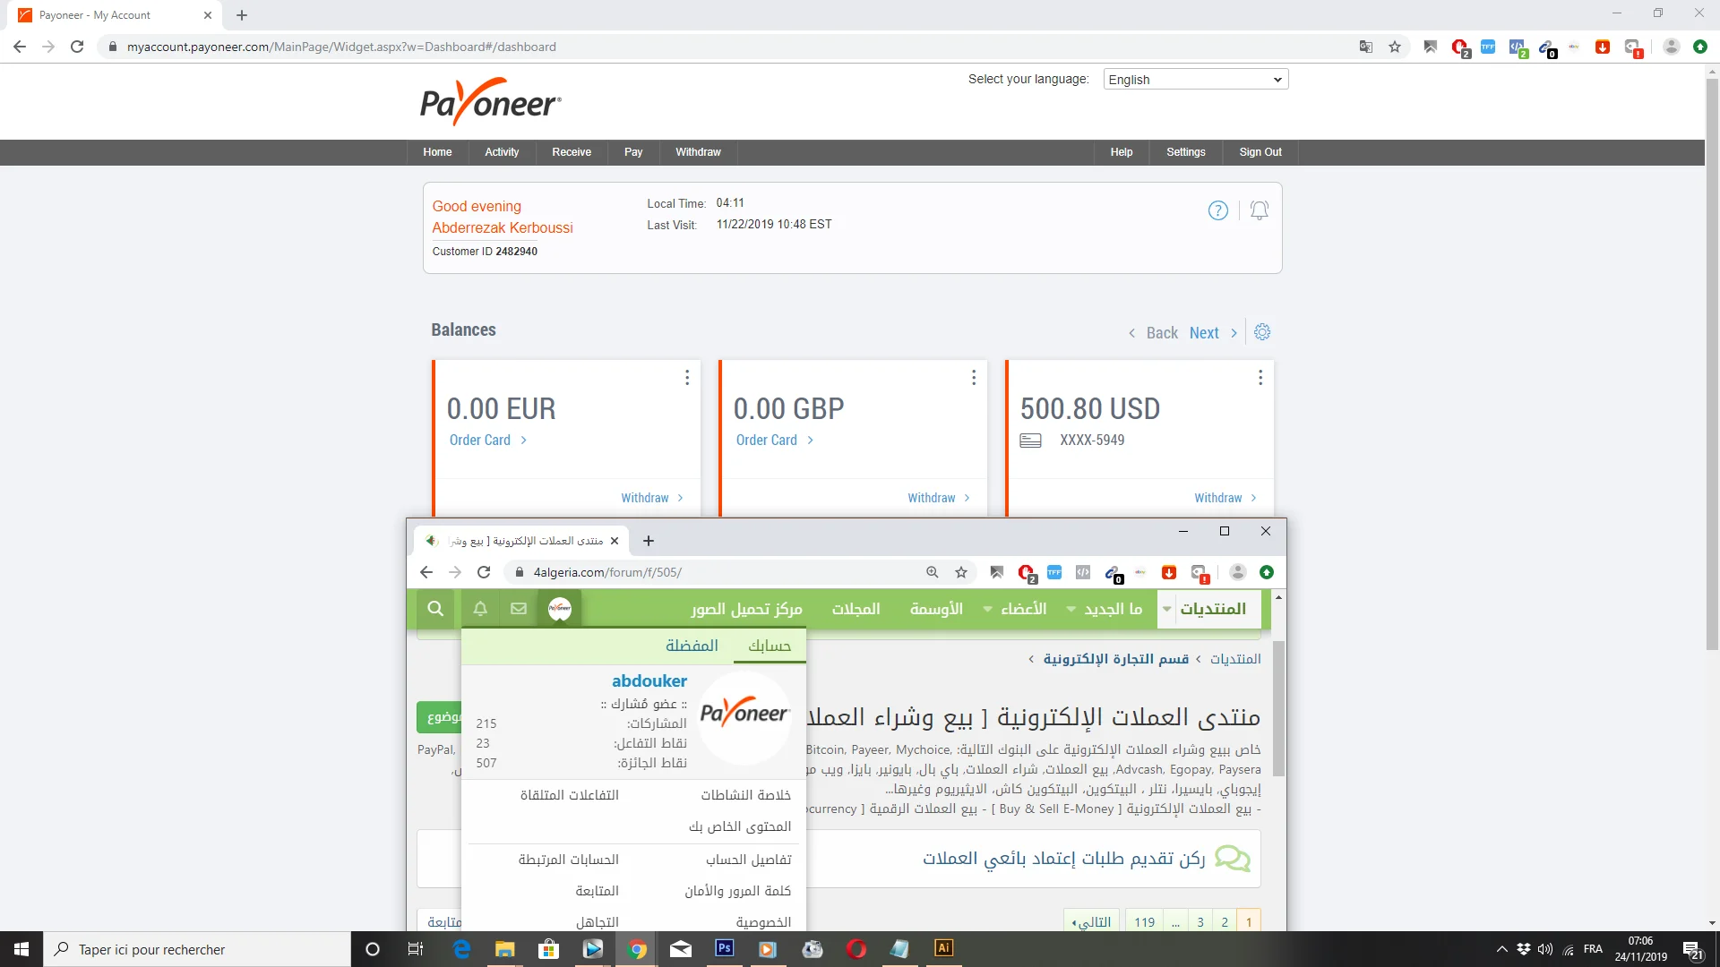The width and height of the screenshot is (1720, 967).
Task: Expand the الأعضاء dropdown in forum navbar
Action: pos(987,609)
